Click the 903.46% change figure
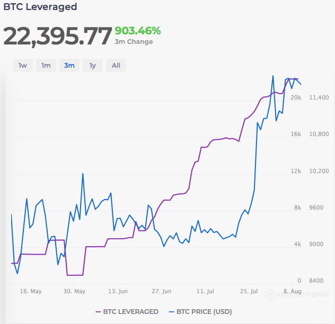The width and height of the screenshot is (335, 324). coord(138,31)
